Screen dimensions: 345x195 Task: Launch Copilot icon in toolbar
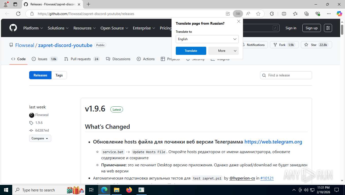coord(339,14)
